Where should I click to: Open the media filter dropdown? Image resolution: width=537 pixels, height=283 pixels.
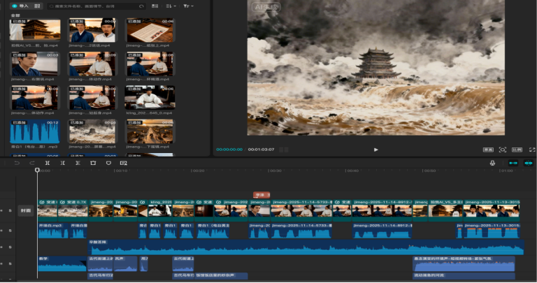[188, 6]
